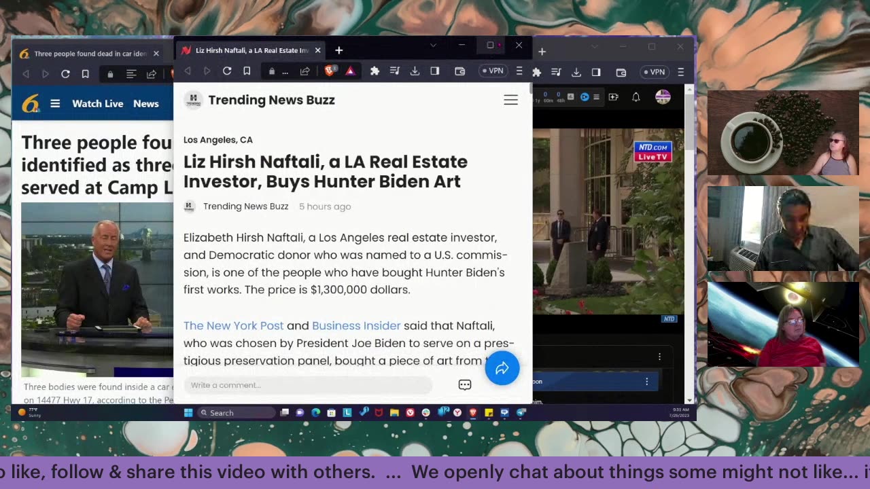Toggle the VPN button in the right window

[x=654, y=72]
